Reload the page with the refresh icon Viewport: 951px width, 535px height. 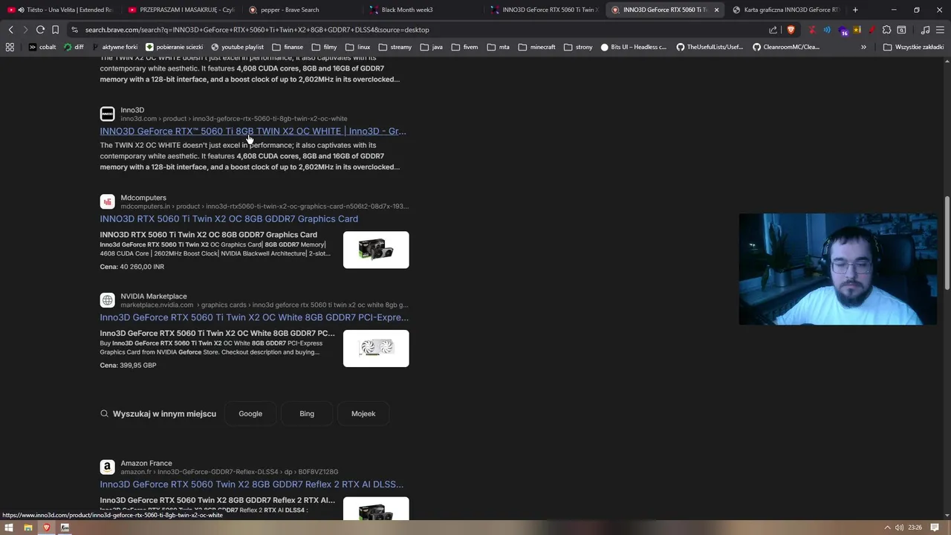[x=40, y=30]
